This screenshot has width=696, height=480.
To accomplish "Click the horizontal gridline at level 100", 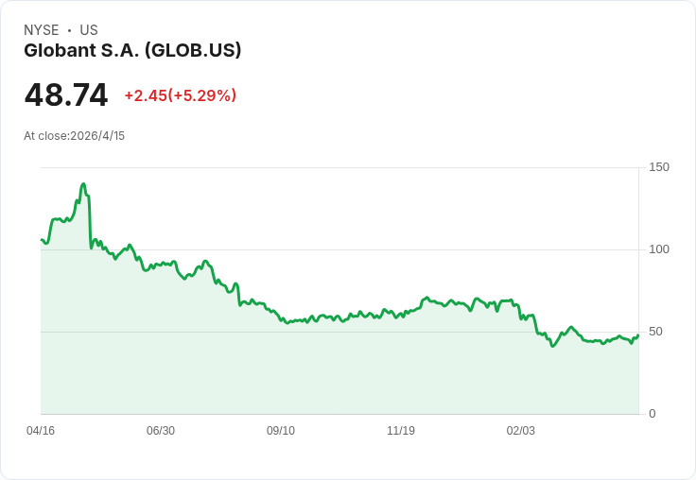I will tap(378, 249).
